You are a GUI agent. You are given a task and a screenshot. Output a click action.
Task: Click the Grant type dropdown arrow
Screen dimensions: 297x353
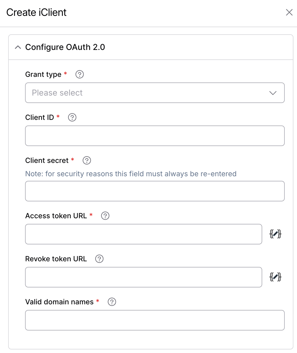tap(273, 93)
